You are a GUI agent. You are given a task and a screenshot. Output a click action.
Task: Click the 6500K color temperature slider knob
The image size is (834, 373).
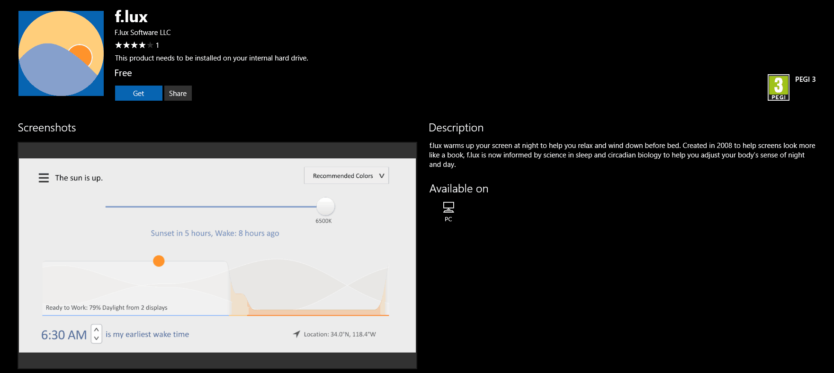click(325, 207)
